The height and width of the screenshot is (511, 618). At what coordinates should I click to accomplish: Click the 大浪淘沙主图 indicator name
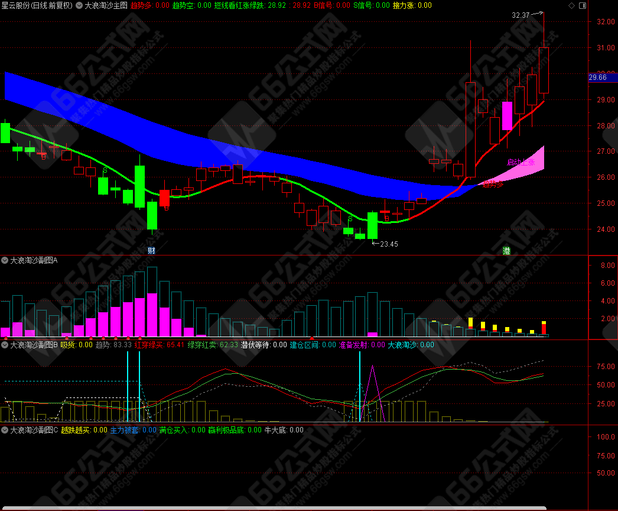[106, 5]
